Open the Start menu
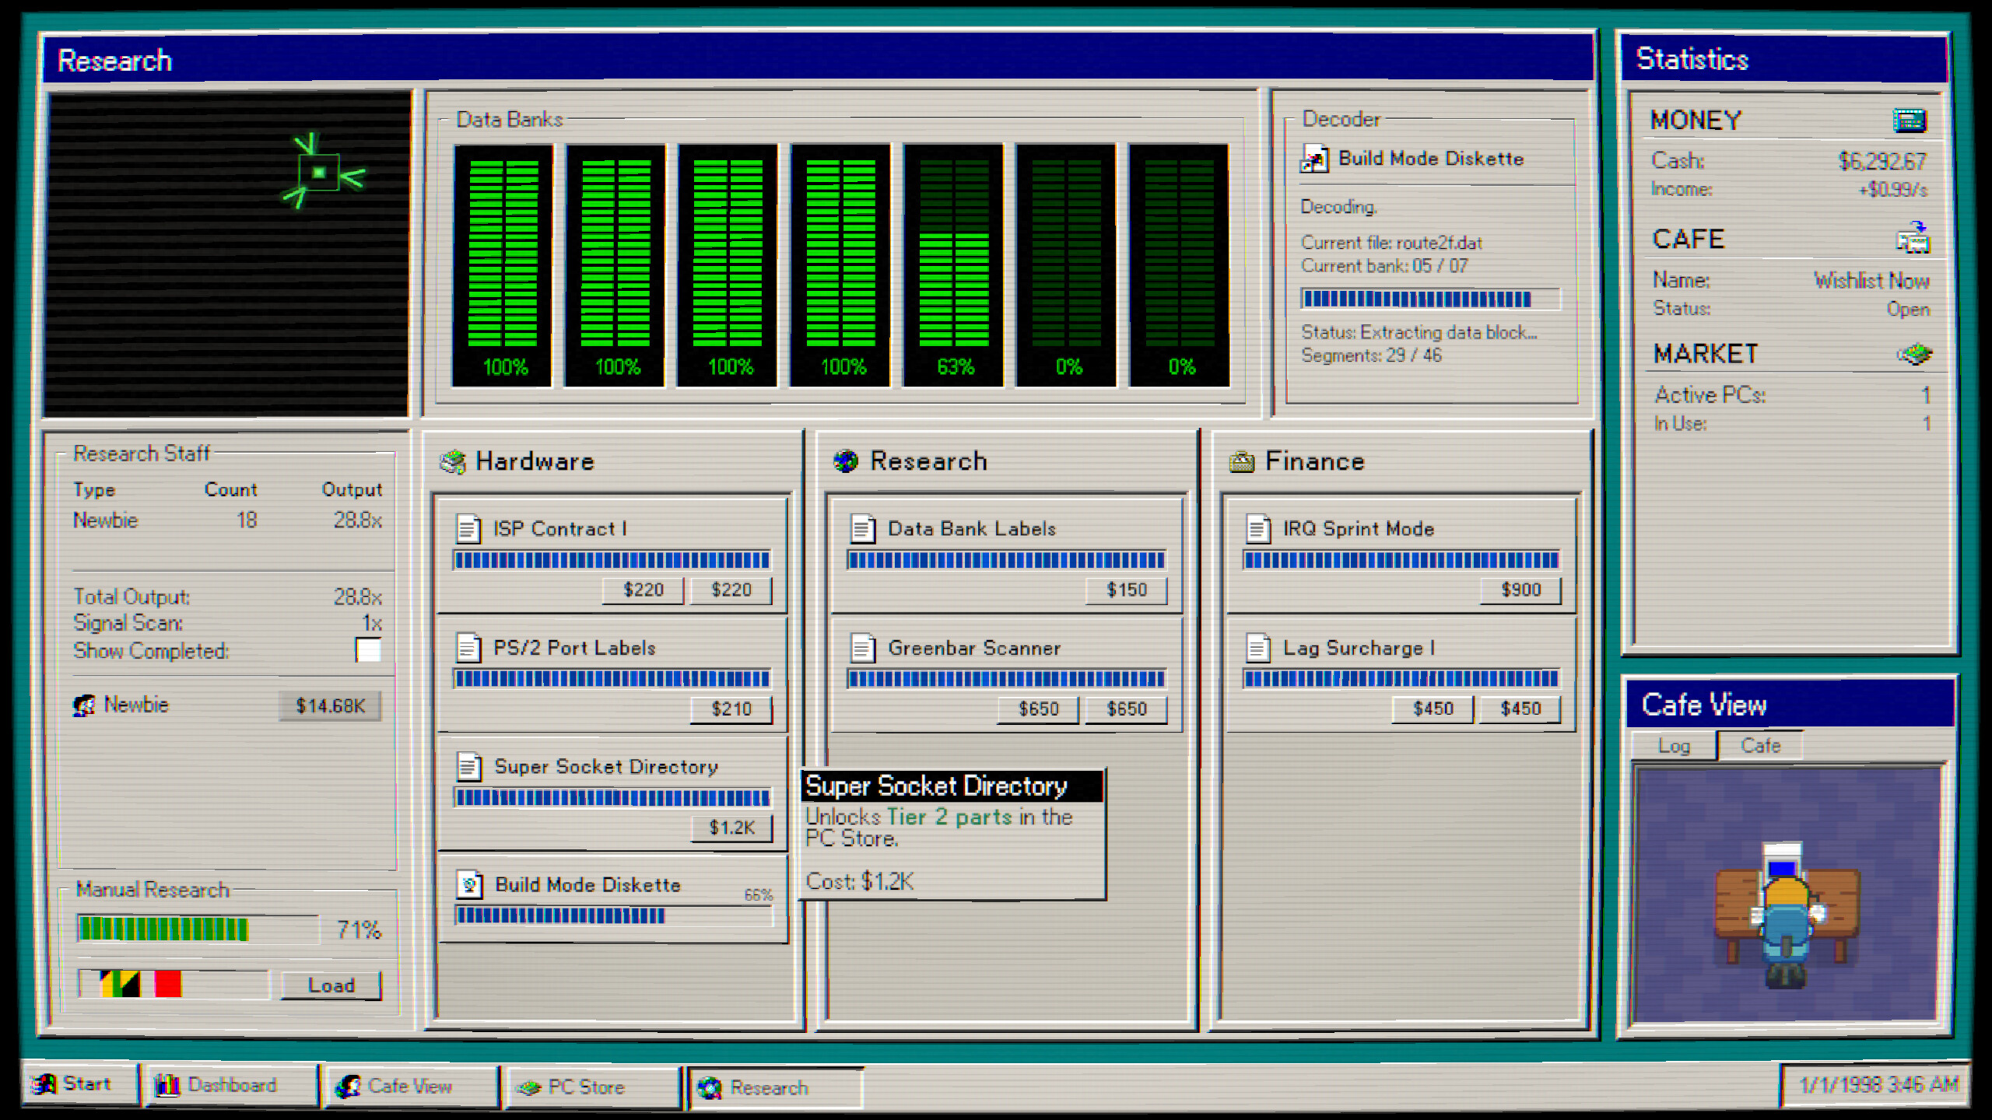 click(x=79, y=1084)
